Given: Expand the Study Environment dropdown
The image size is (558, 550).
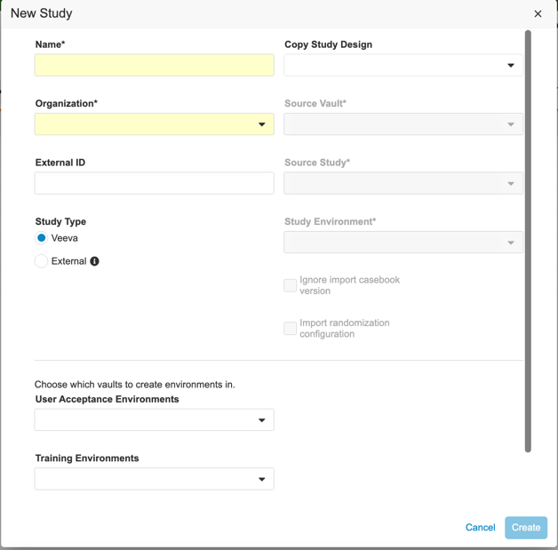Looking at the screenshot, I should 403,243.
